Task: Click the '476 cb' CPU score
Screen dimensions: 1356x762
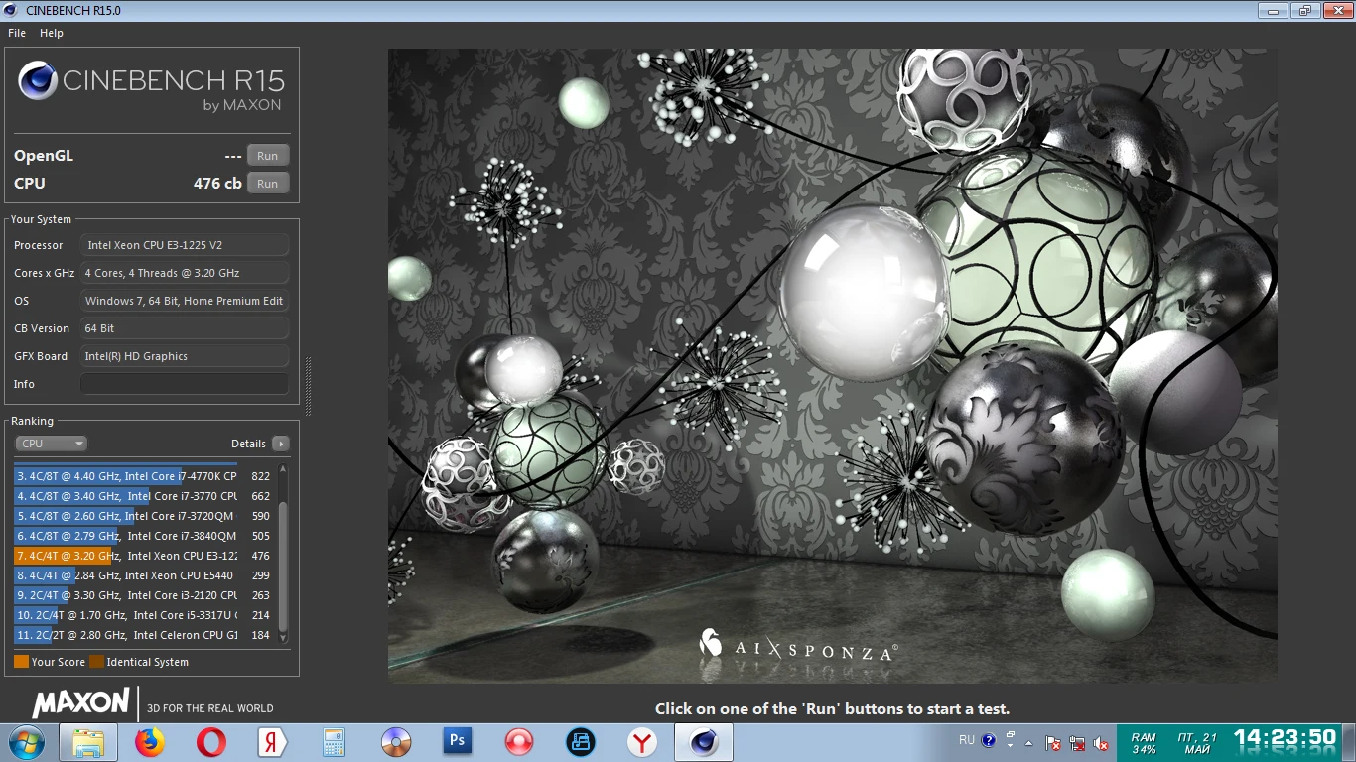Action: coord(217,184)
